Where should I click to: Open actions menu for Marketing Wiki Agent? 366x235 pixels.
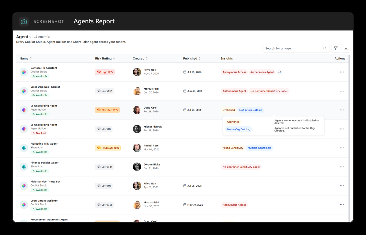(x=342, y=148)
